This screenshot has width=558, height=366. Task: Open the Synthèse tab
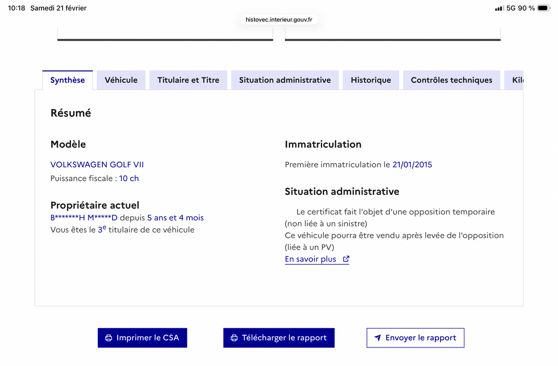tap(67, 80)
